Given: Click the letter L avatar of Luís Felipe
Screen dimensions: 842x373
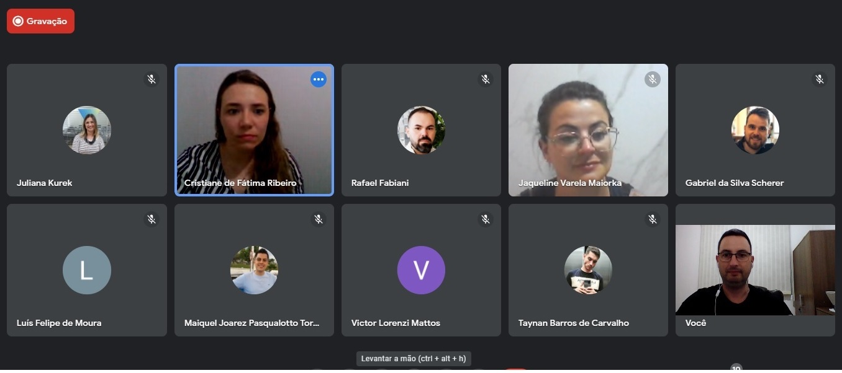Looking at the screenshot, I should 87,270.
